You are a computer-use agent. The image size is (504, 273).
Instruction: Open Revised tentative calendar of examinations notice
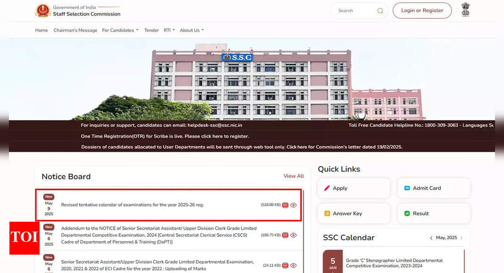pyautogui.click(x=132, y=205)
